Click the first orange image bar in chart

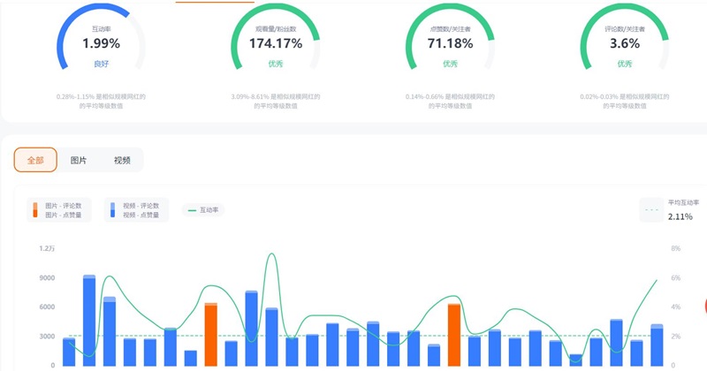tap(210, 334)
